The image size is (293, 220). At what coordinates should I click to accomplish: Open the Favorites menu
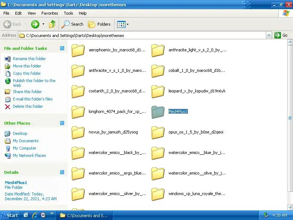point(50,13)
